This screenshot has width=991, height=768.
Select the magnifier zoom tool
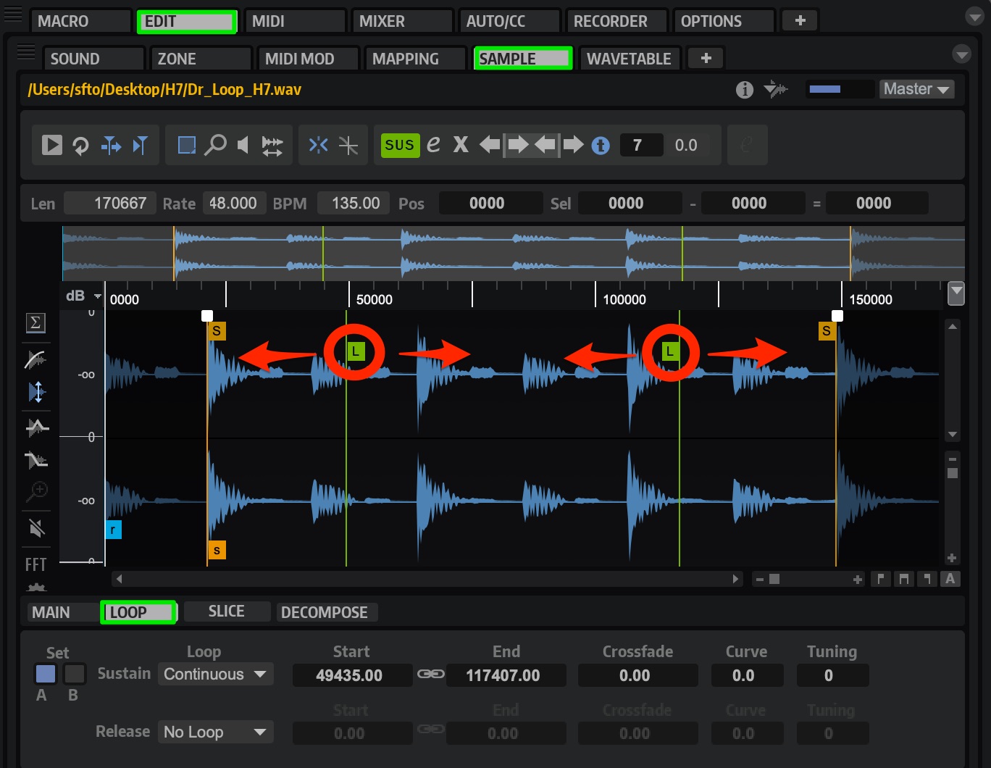(x=215, y=146)
